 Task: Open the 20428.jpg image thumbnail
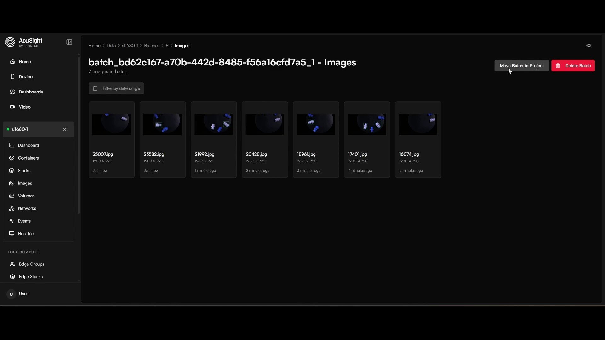(x=265, y=124)
